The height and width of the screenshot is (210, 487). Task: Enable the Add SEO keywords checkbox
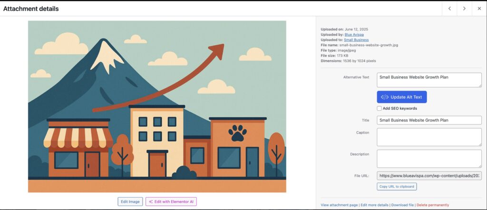click(379, 108)
